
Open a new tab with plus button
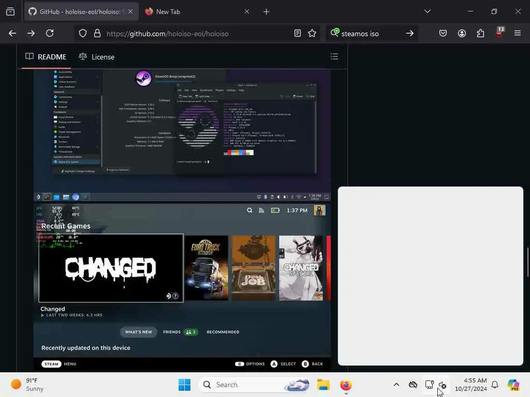coord(267,12)
